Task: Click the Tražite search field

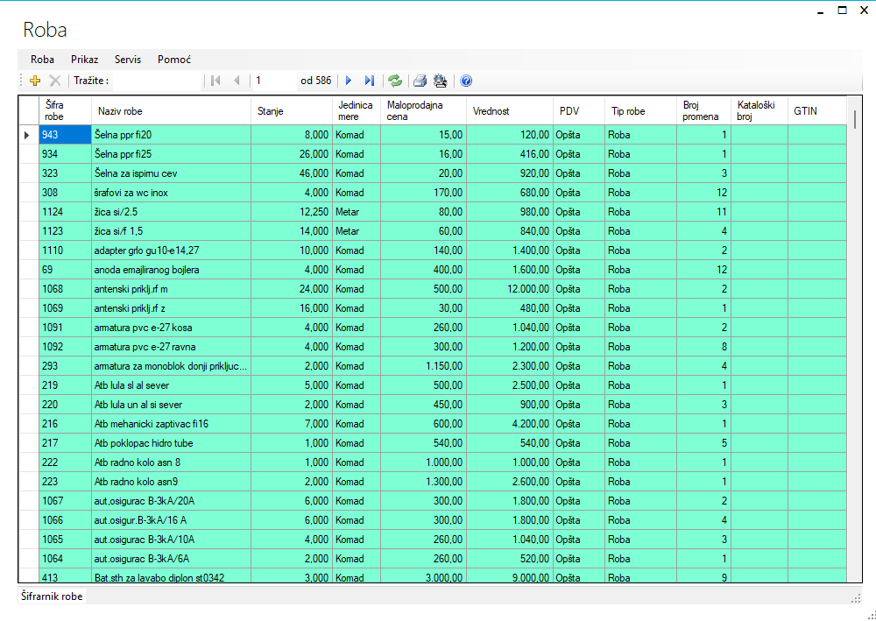Action: pos(156,81)
